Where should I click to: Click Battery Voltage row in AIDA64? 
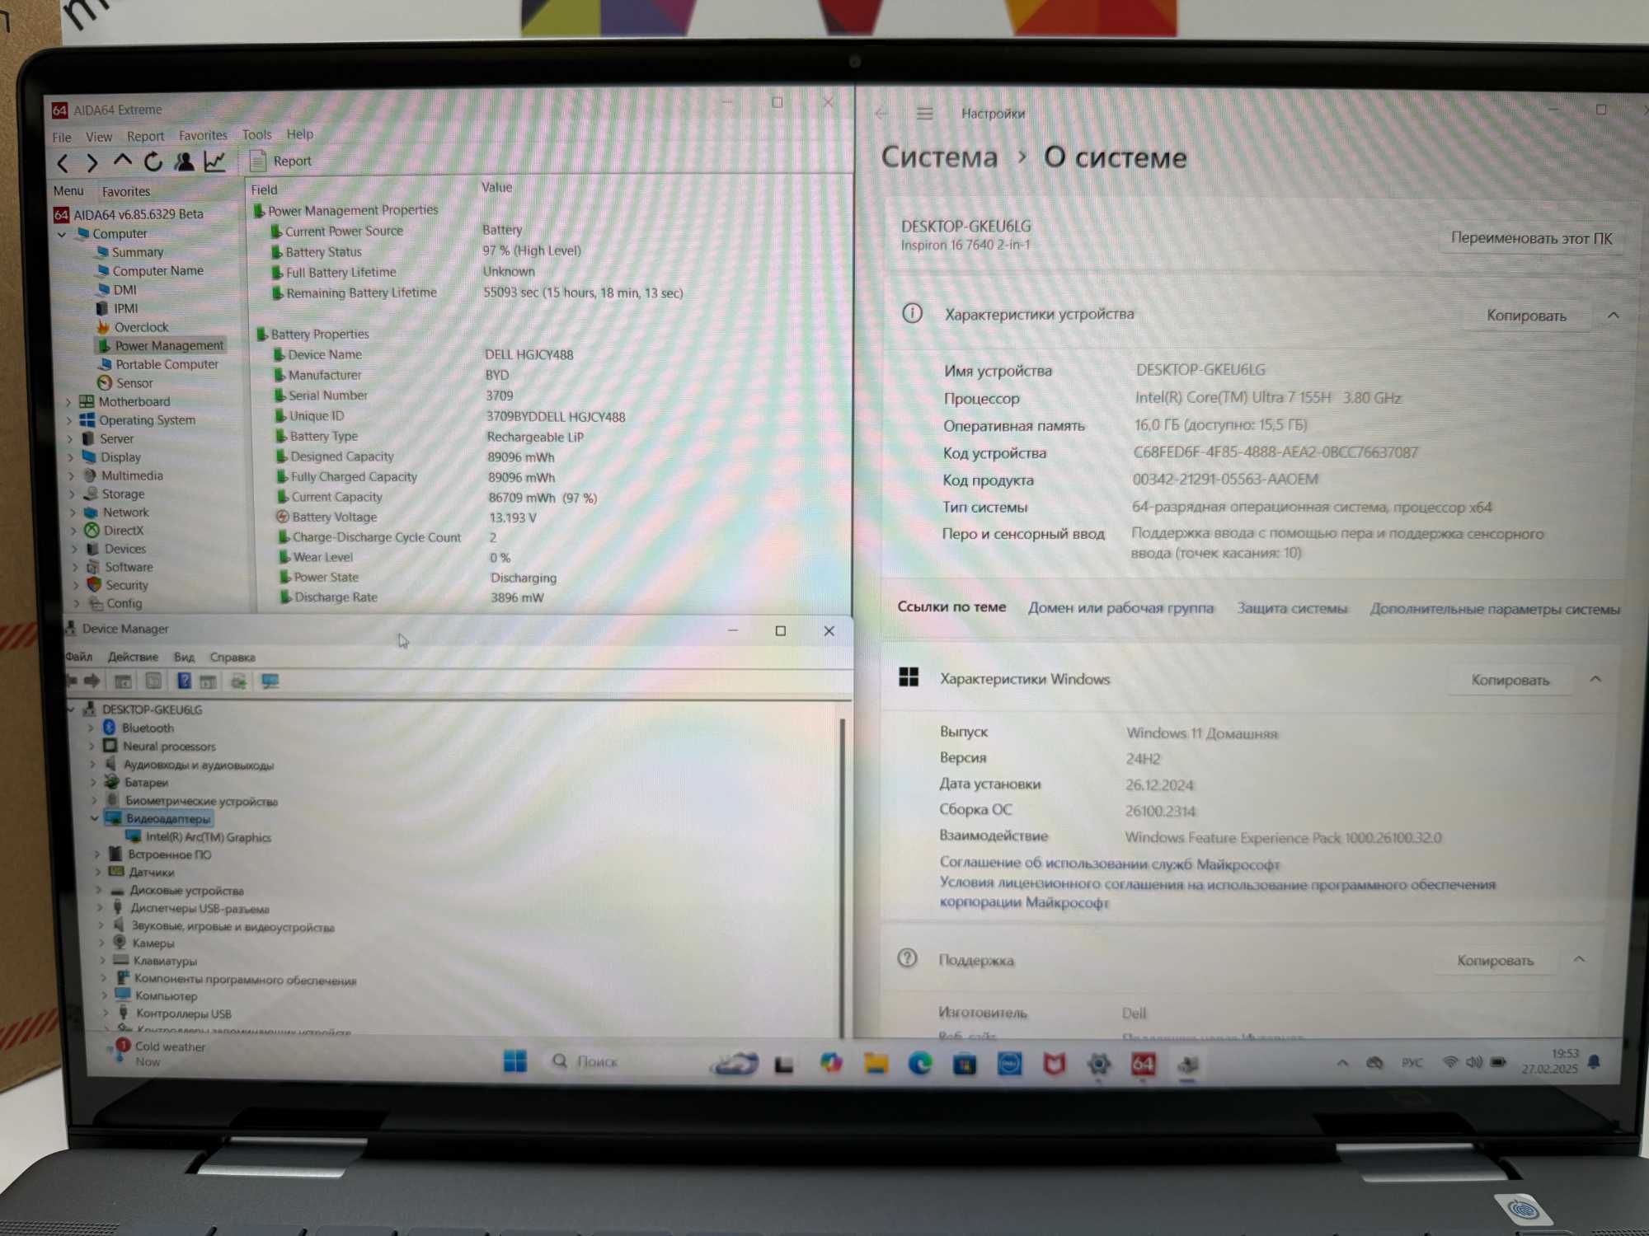(x=334, y=517)
